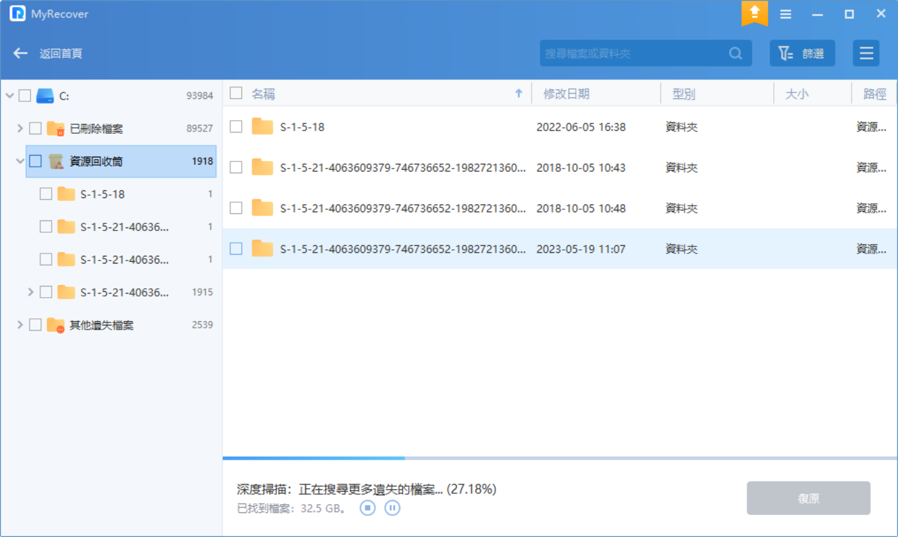The height and width of the screenshot is (537, 898).
Task: Click the 2022-06-05 16:38 date cell
Action: coord(581,127)
